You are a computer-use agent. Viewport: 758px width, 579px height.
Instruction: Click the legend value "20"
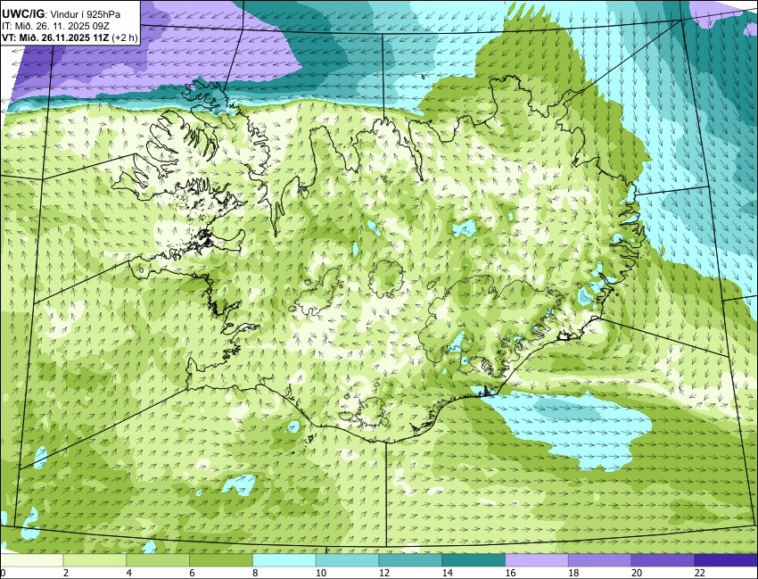(x=637, y=573)
